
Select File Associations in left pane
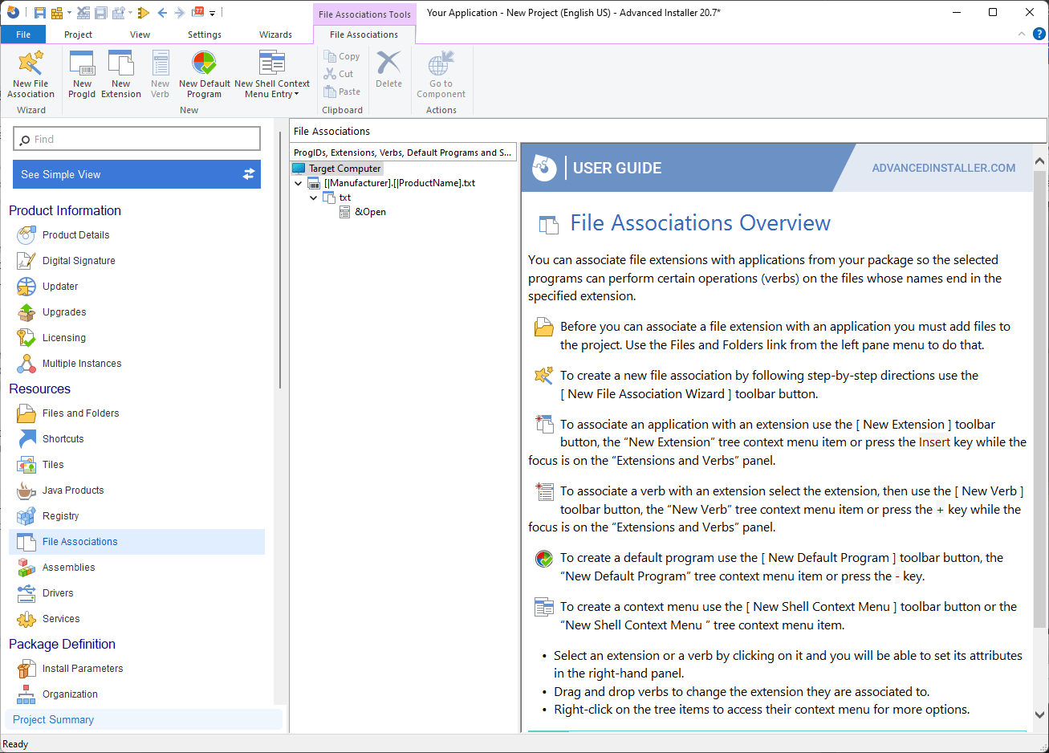137,542
